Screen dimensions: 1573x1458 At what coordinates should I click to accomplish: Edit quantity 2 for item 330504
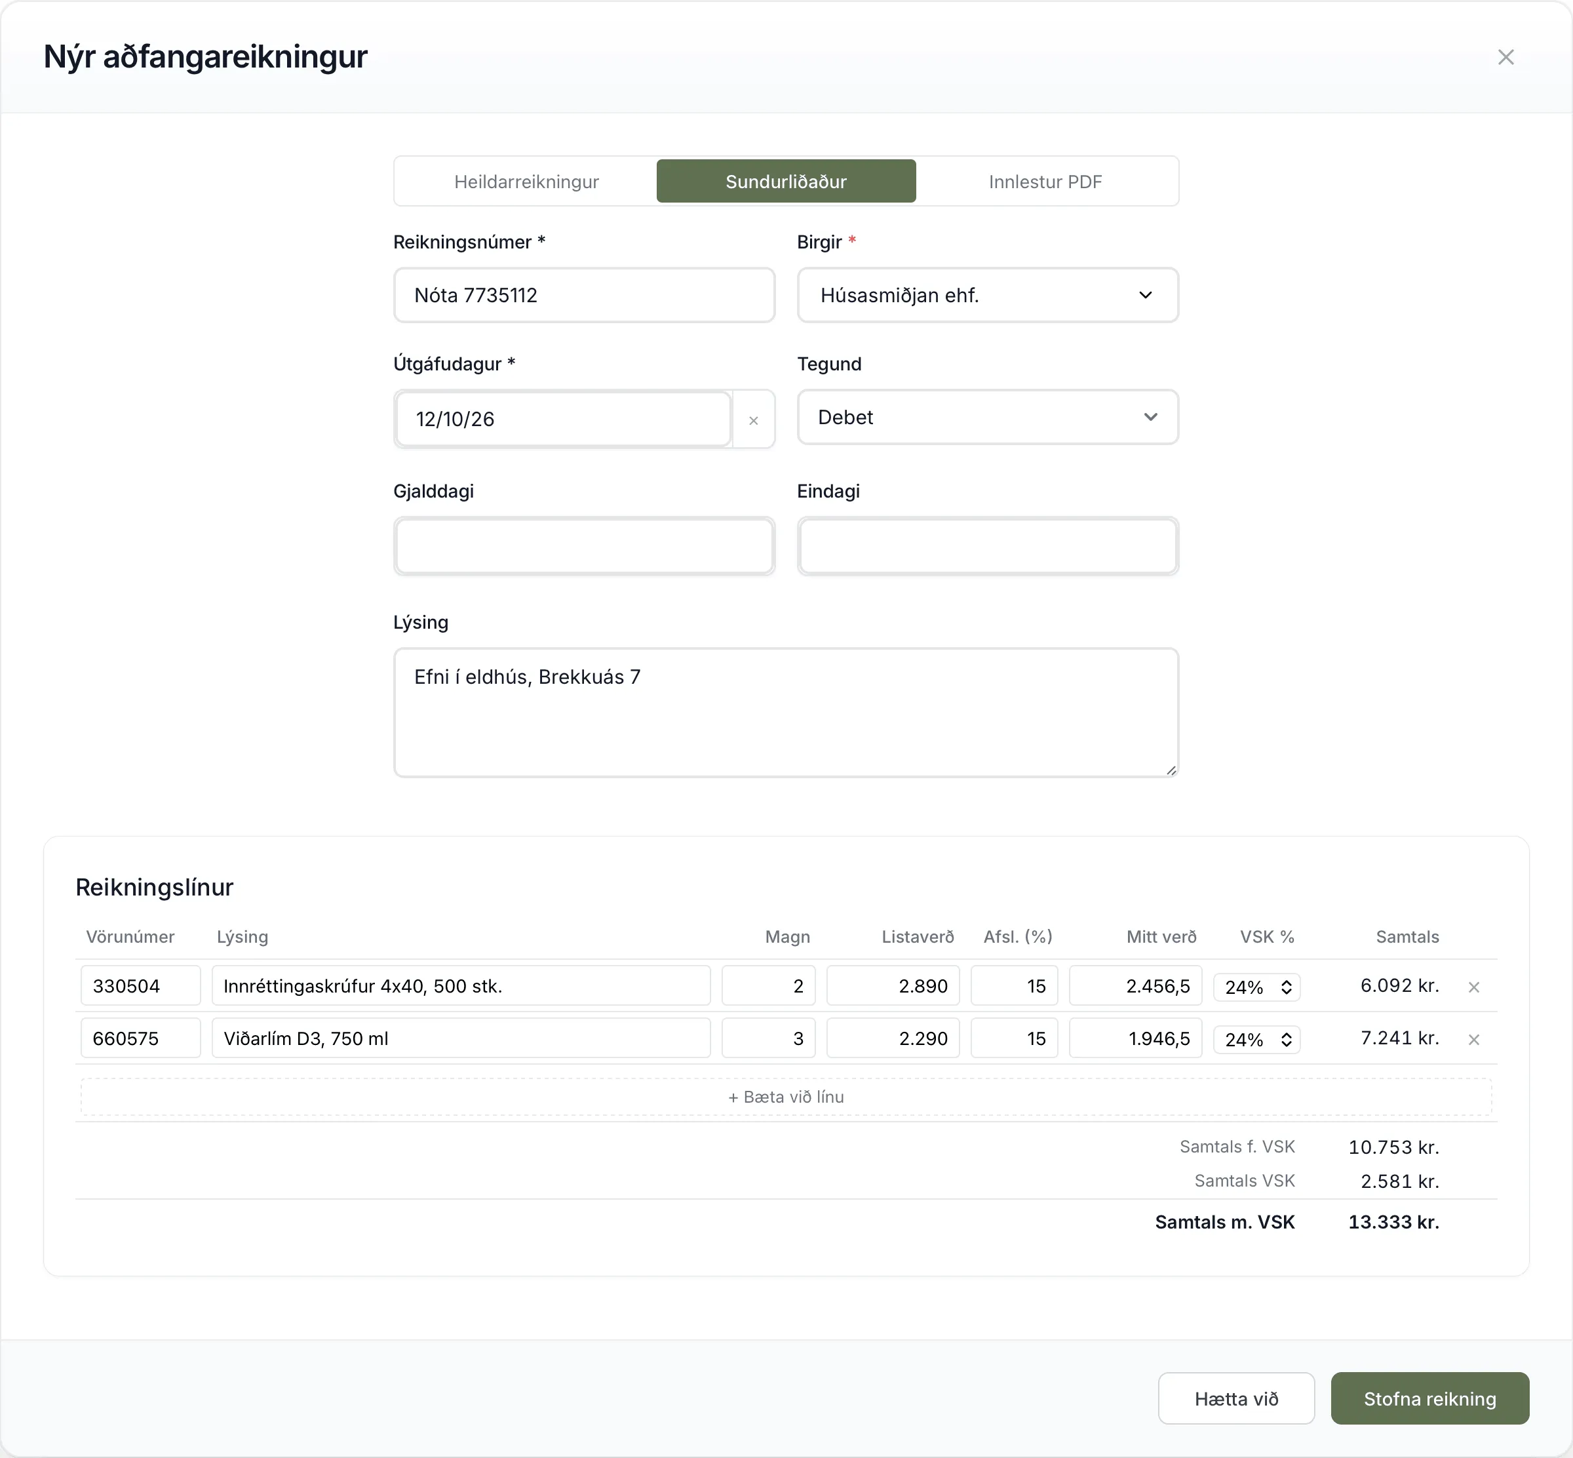click(x=768, y=985)
